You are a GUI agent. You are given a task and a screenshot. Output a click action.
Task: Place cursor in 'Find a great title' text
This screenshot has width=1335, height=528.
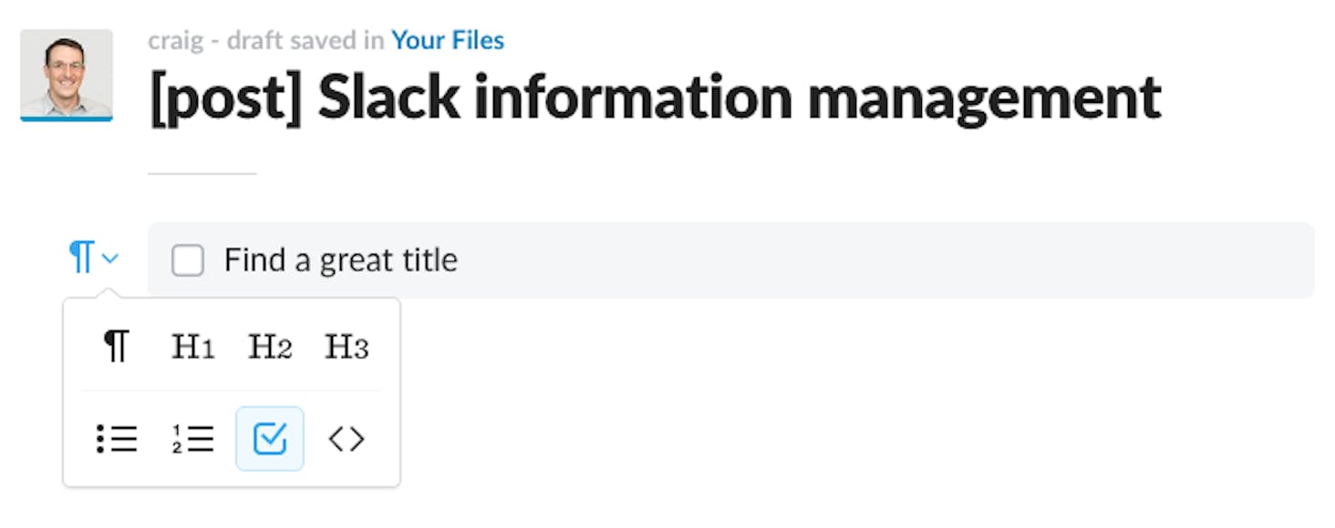pos(341,261)
